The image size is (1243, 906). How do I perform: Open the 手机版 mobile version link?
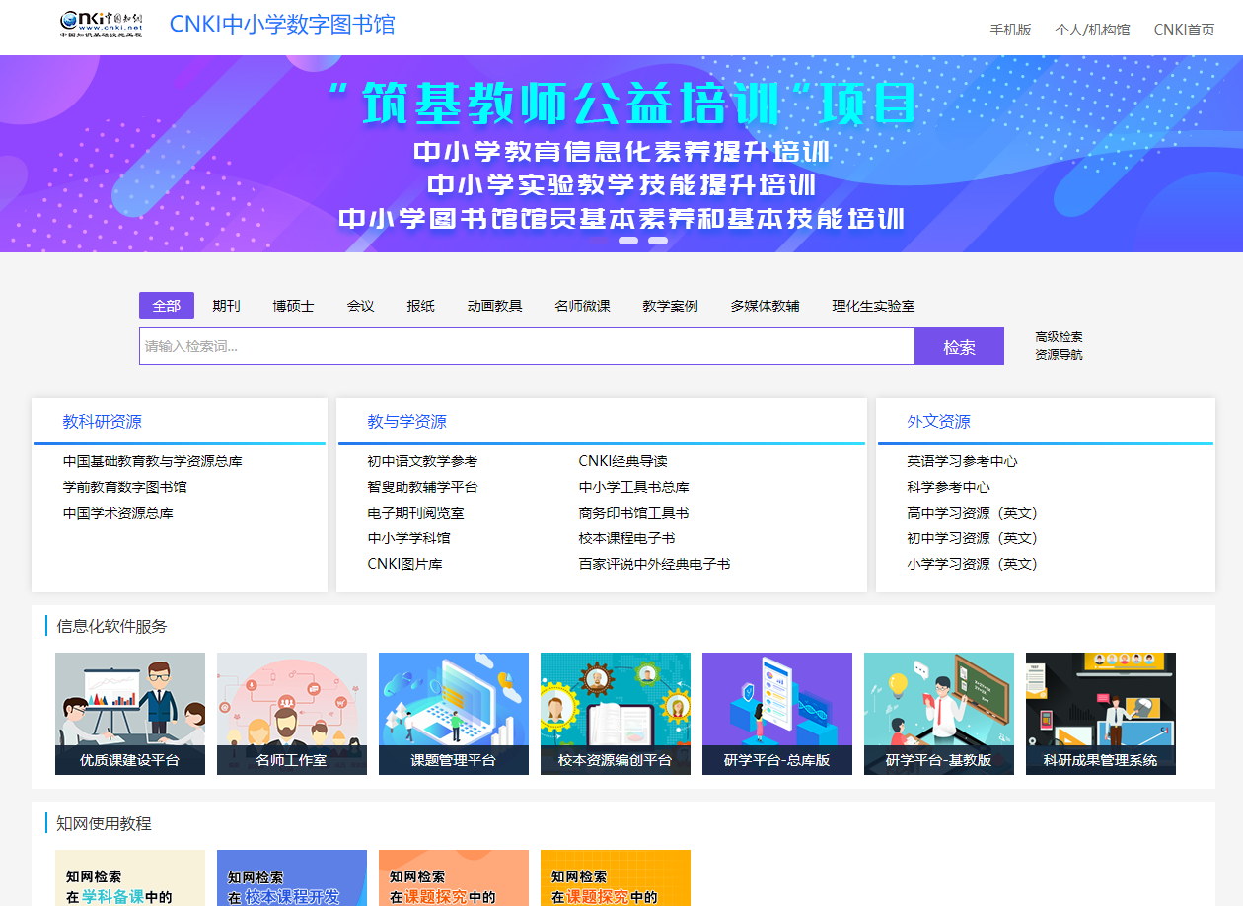1010,30
